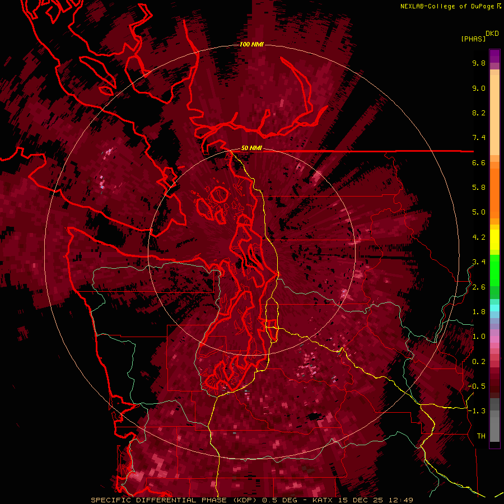Click the 9.0 legend value
504x504 pixels.
point(479,88)
